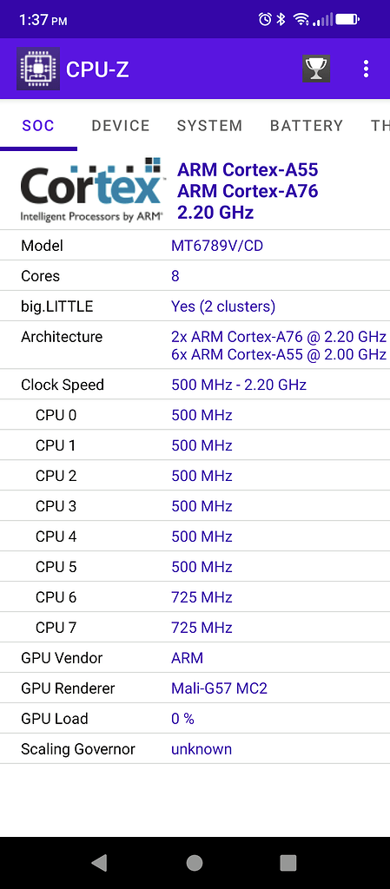Switch to the SYSTEM tab
The width and height of the screenshot is (390, 889).
click(209, 125)
